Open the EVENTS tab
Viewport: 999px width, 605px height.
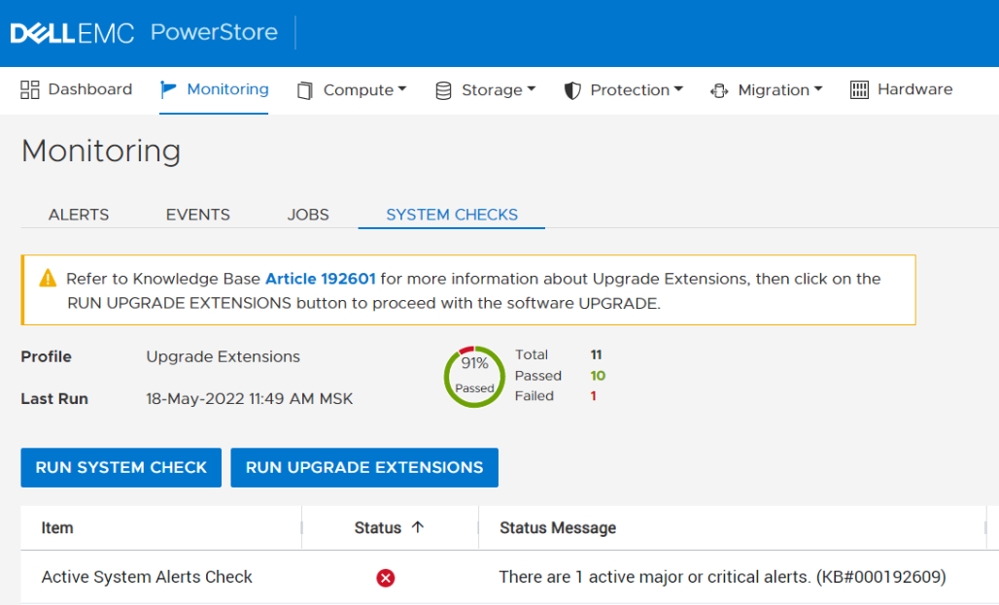point(198,215)
